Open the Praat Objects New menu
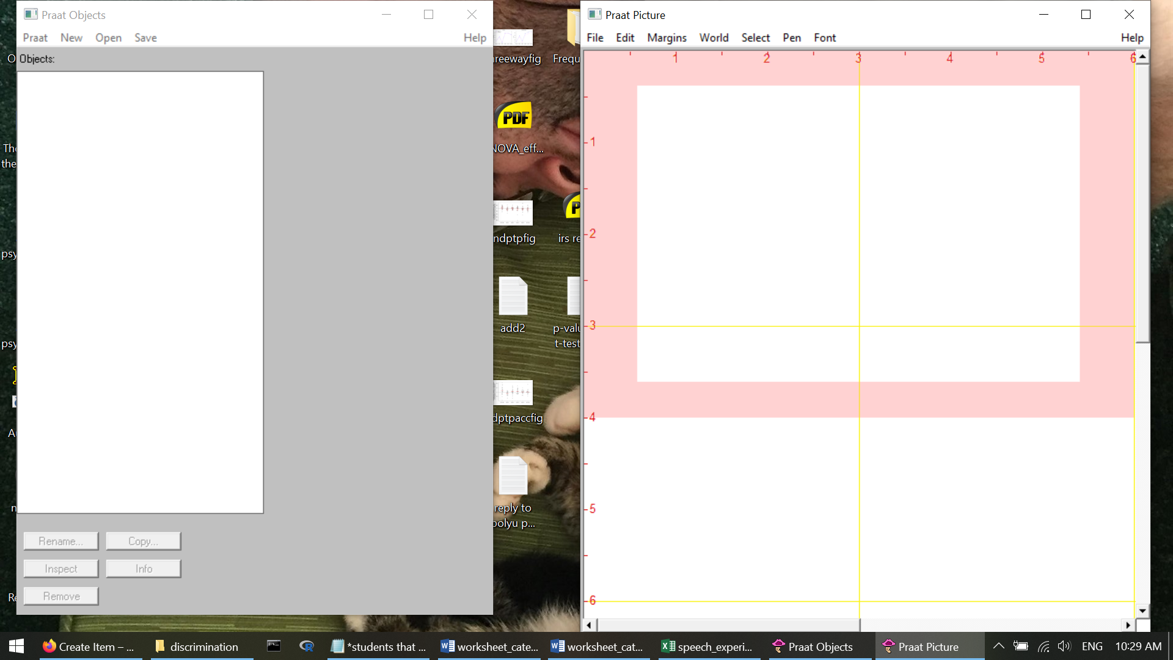The width and height of the screenshot is (1173, 660). (x=71, y=37)
